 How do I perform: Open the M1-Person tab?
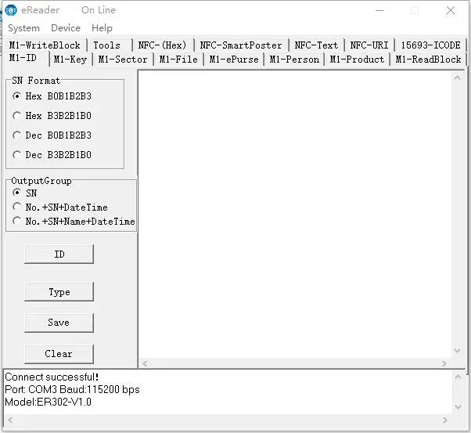pos(294,60)
